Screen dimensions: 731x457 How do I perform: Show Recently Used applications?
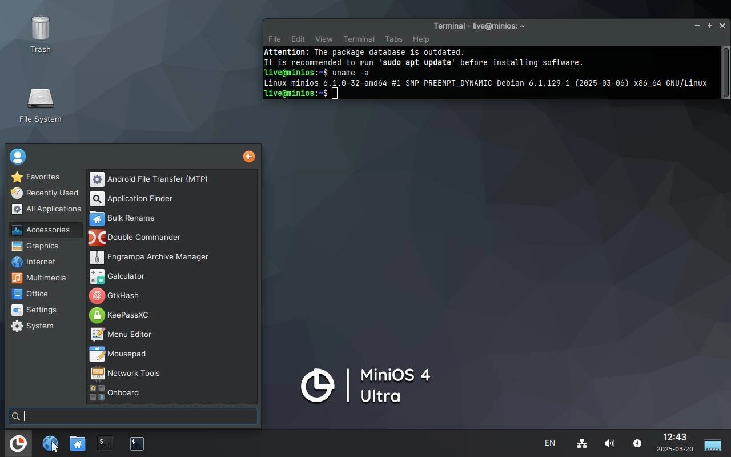(46, 193)
